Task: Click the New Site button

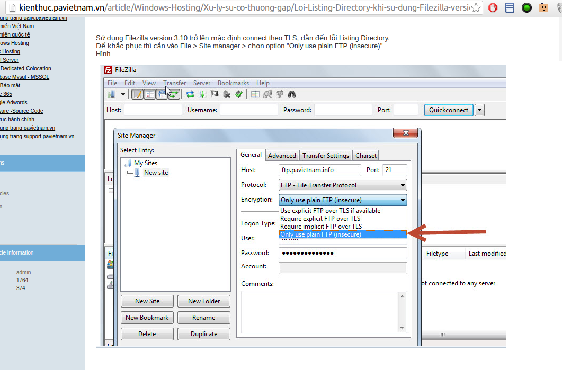Action: (x=147, y=301)
